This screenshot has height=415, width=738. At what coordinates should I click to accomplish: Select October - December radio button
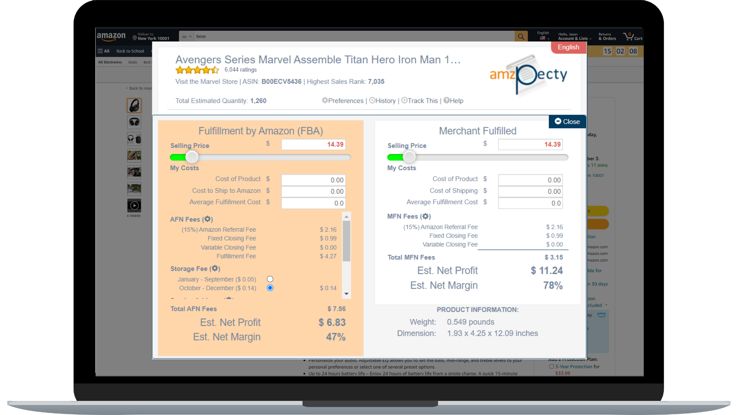coord(271,288)
